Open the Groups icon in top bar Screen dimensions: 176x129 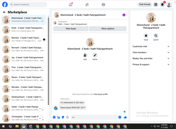point(103,5)
